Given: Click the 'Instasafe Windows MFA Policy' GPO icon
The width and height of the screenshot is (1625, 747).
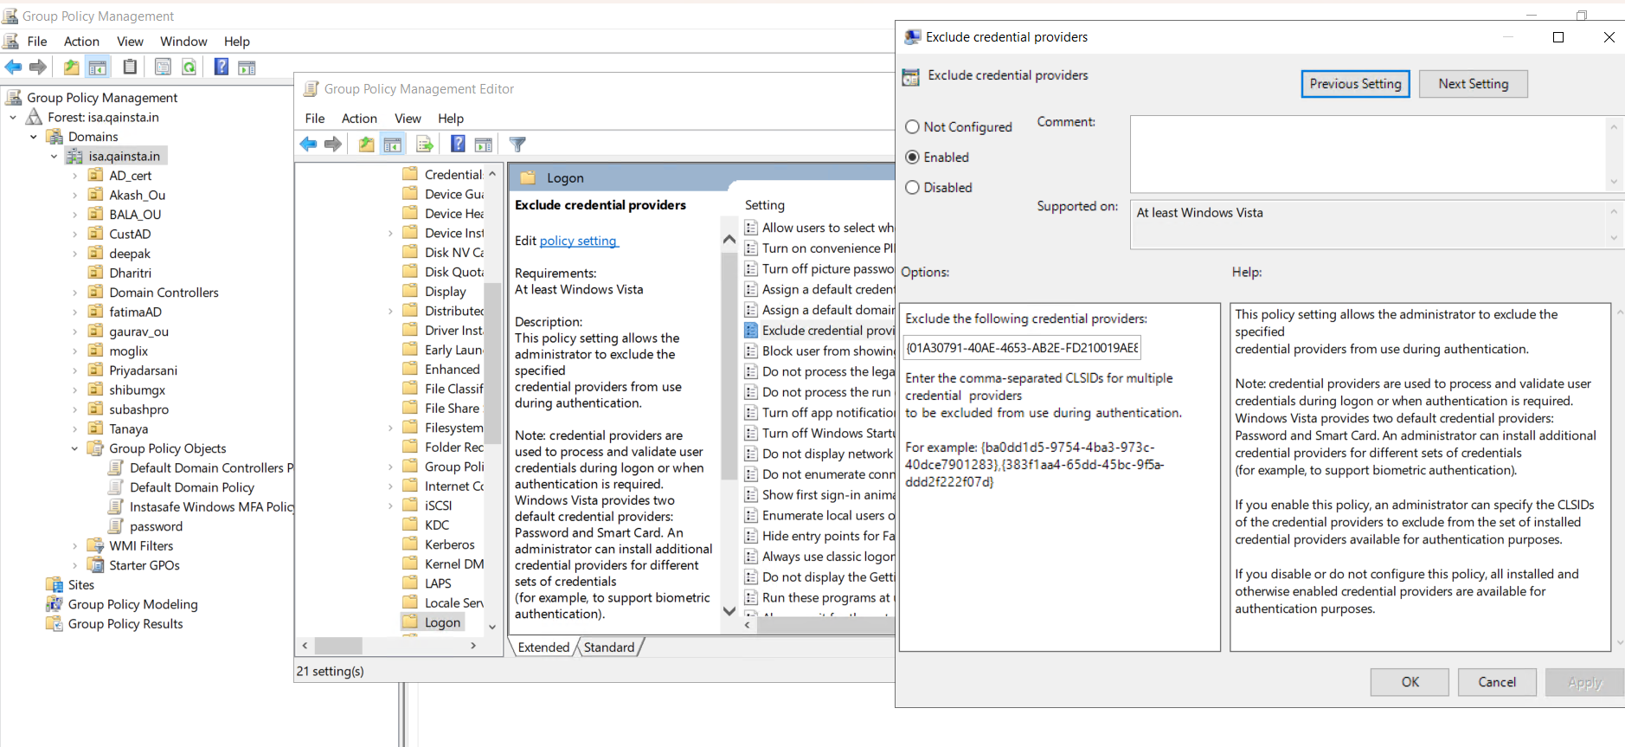Looking at the screenshot, I should tap(115, 506).
